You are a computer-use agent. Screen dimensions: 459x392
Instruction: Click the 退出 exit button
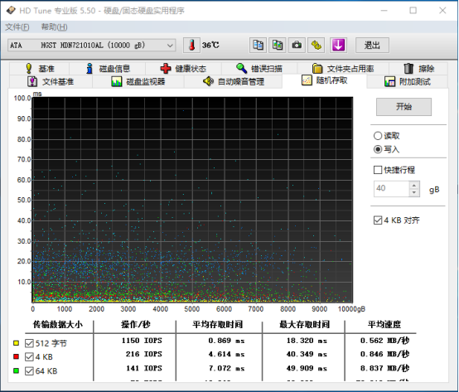372,46
